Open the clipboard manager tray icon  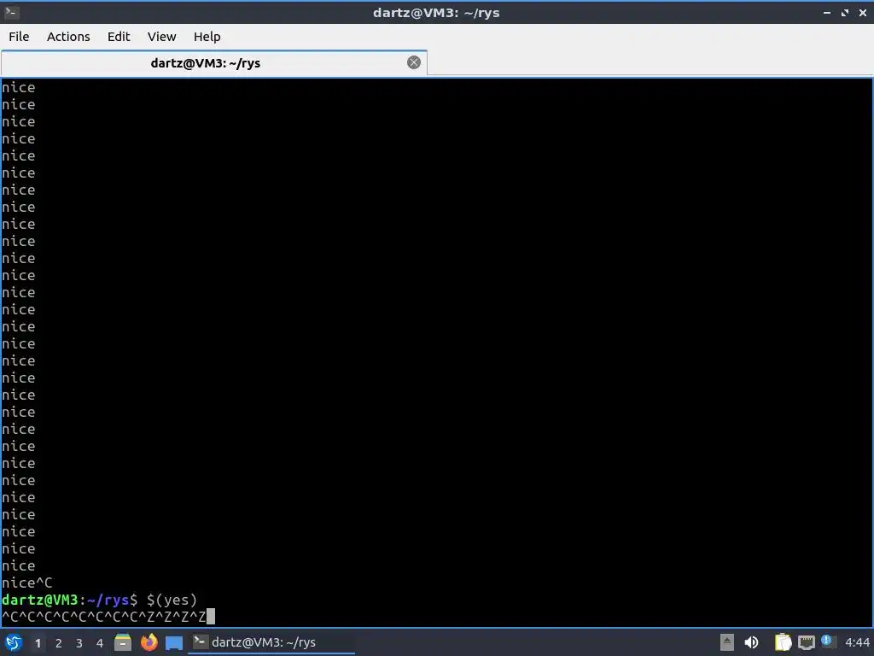click(784, 642)
